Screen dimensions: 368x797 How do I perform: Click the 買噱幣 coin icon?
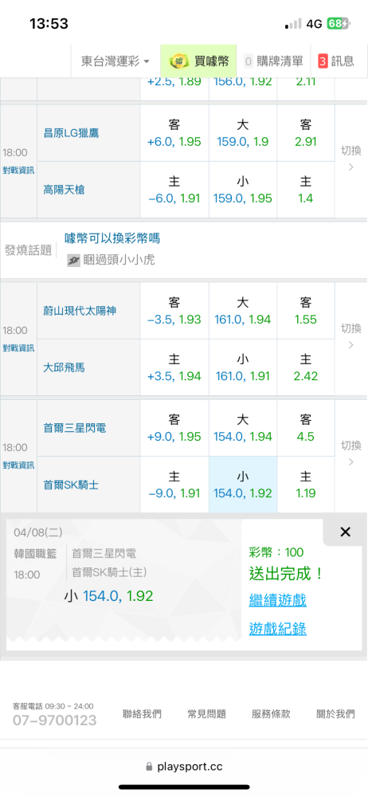pyautogui.click(x=179, y=61)
